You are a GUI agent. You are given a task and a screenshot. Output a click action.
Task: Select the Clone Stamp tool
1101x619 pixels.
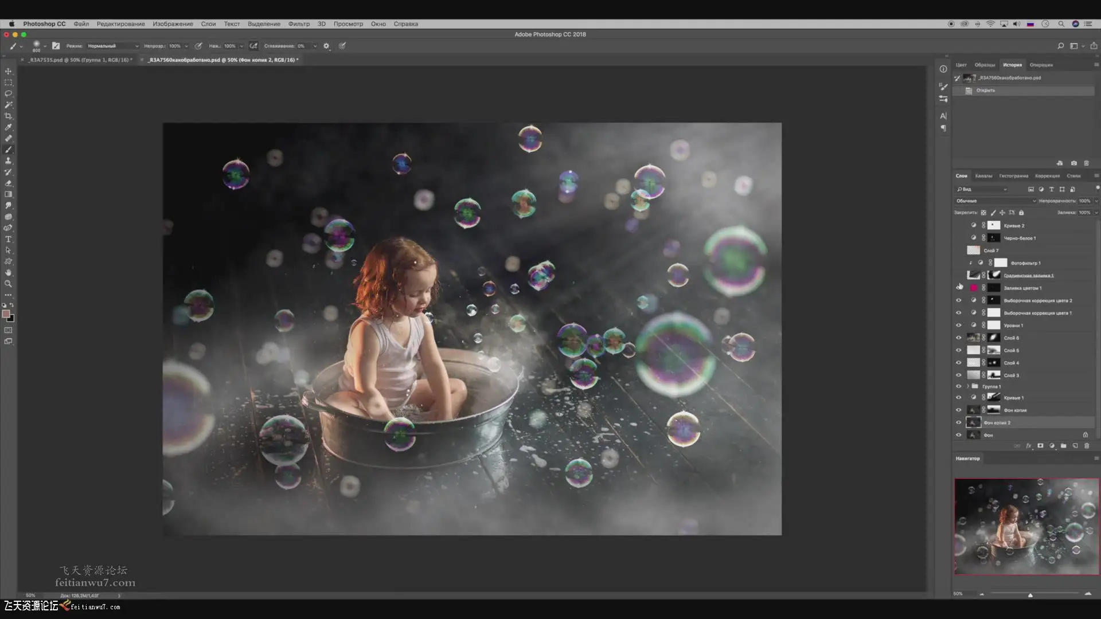click(x=8, y=160)
